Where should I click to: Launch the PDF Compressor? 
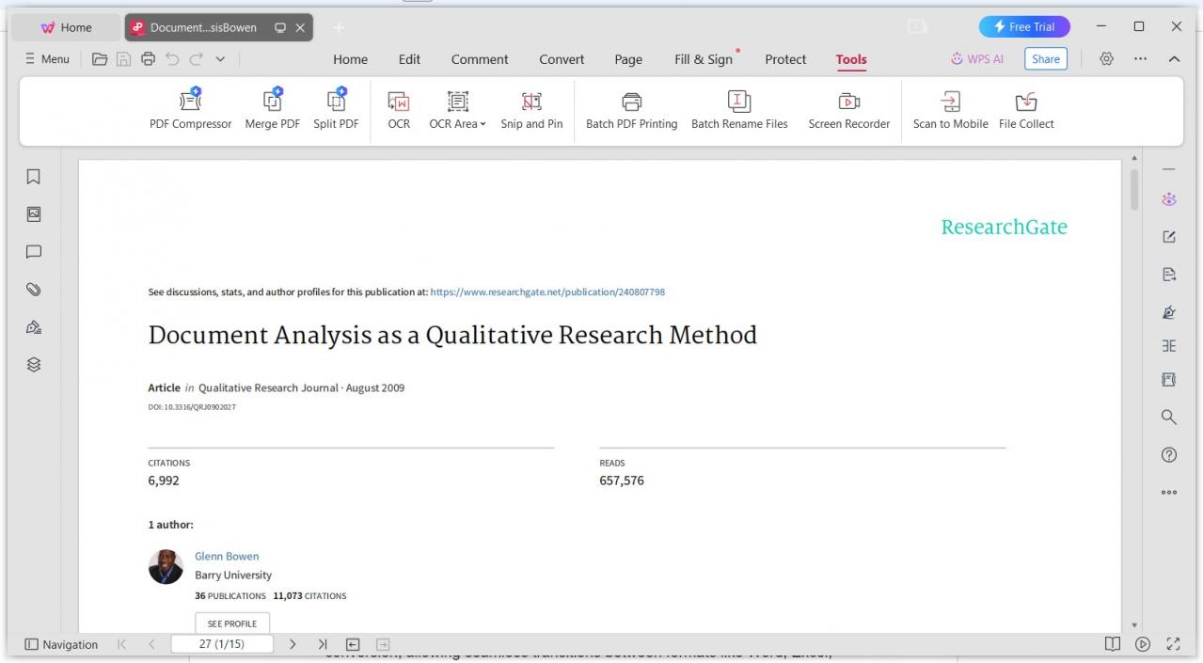click(190, 109)
